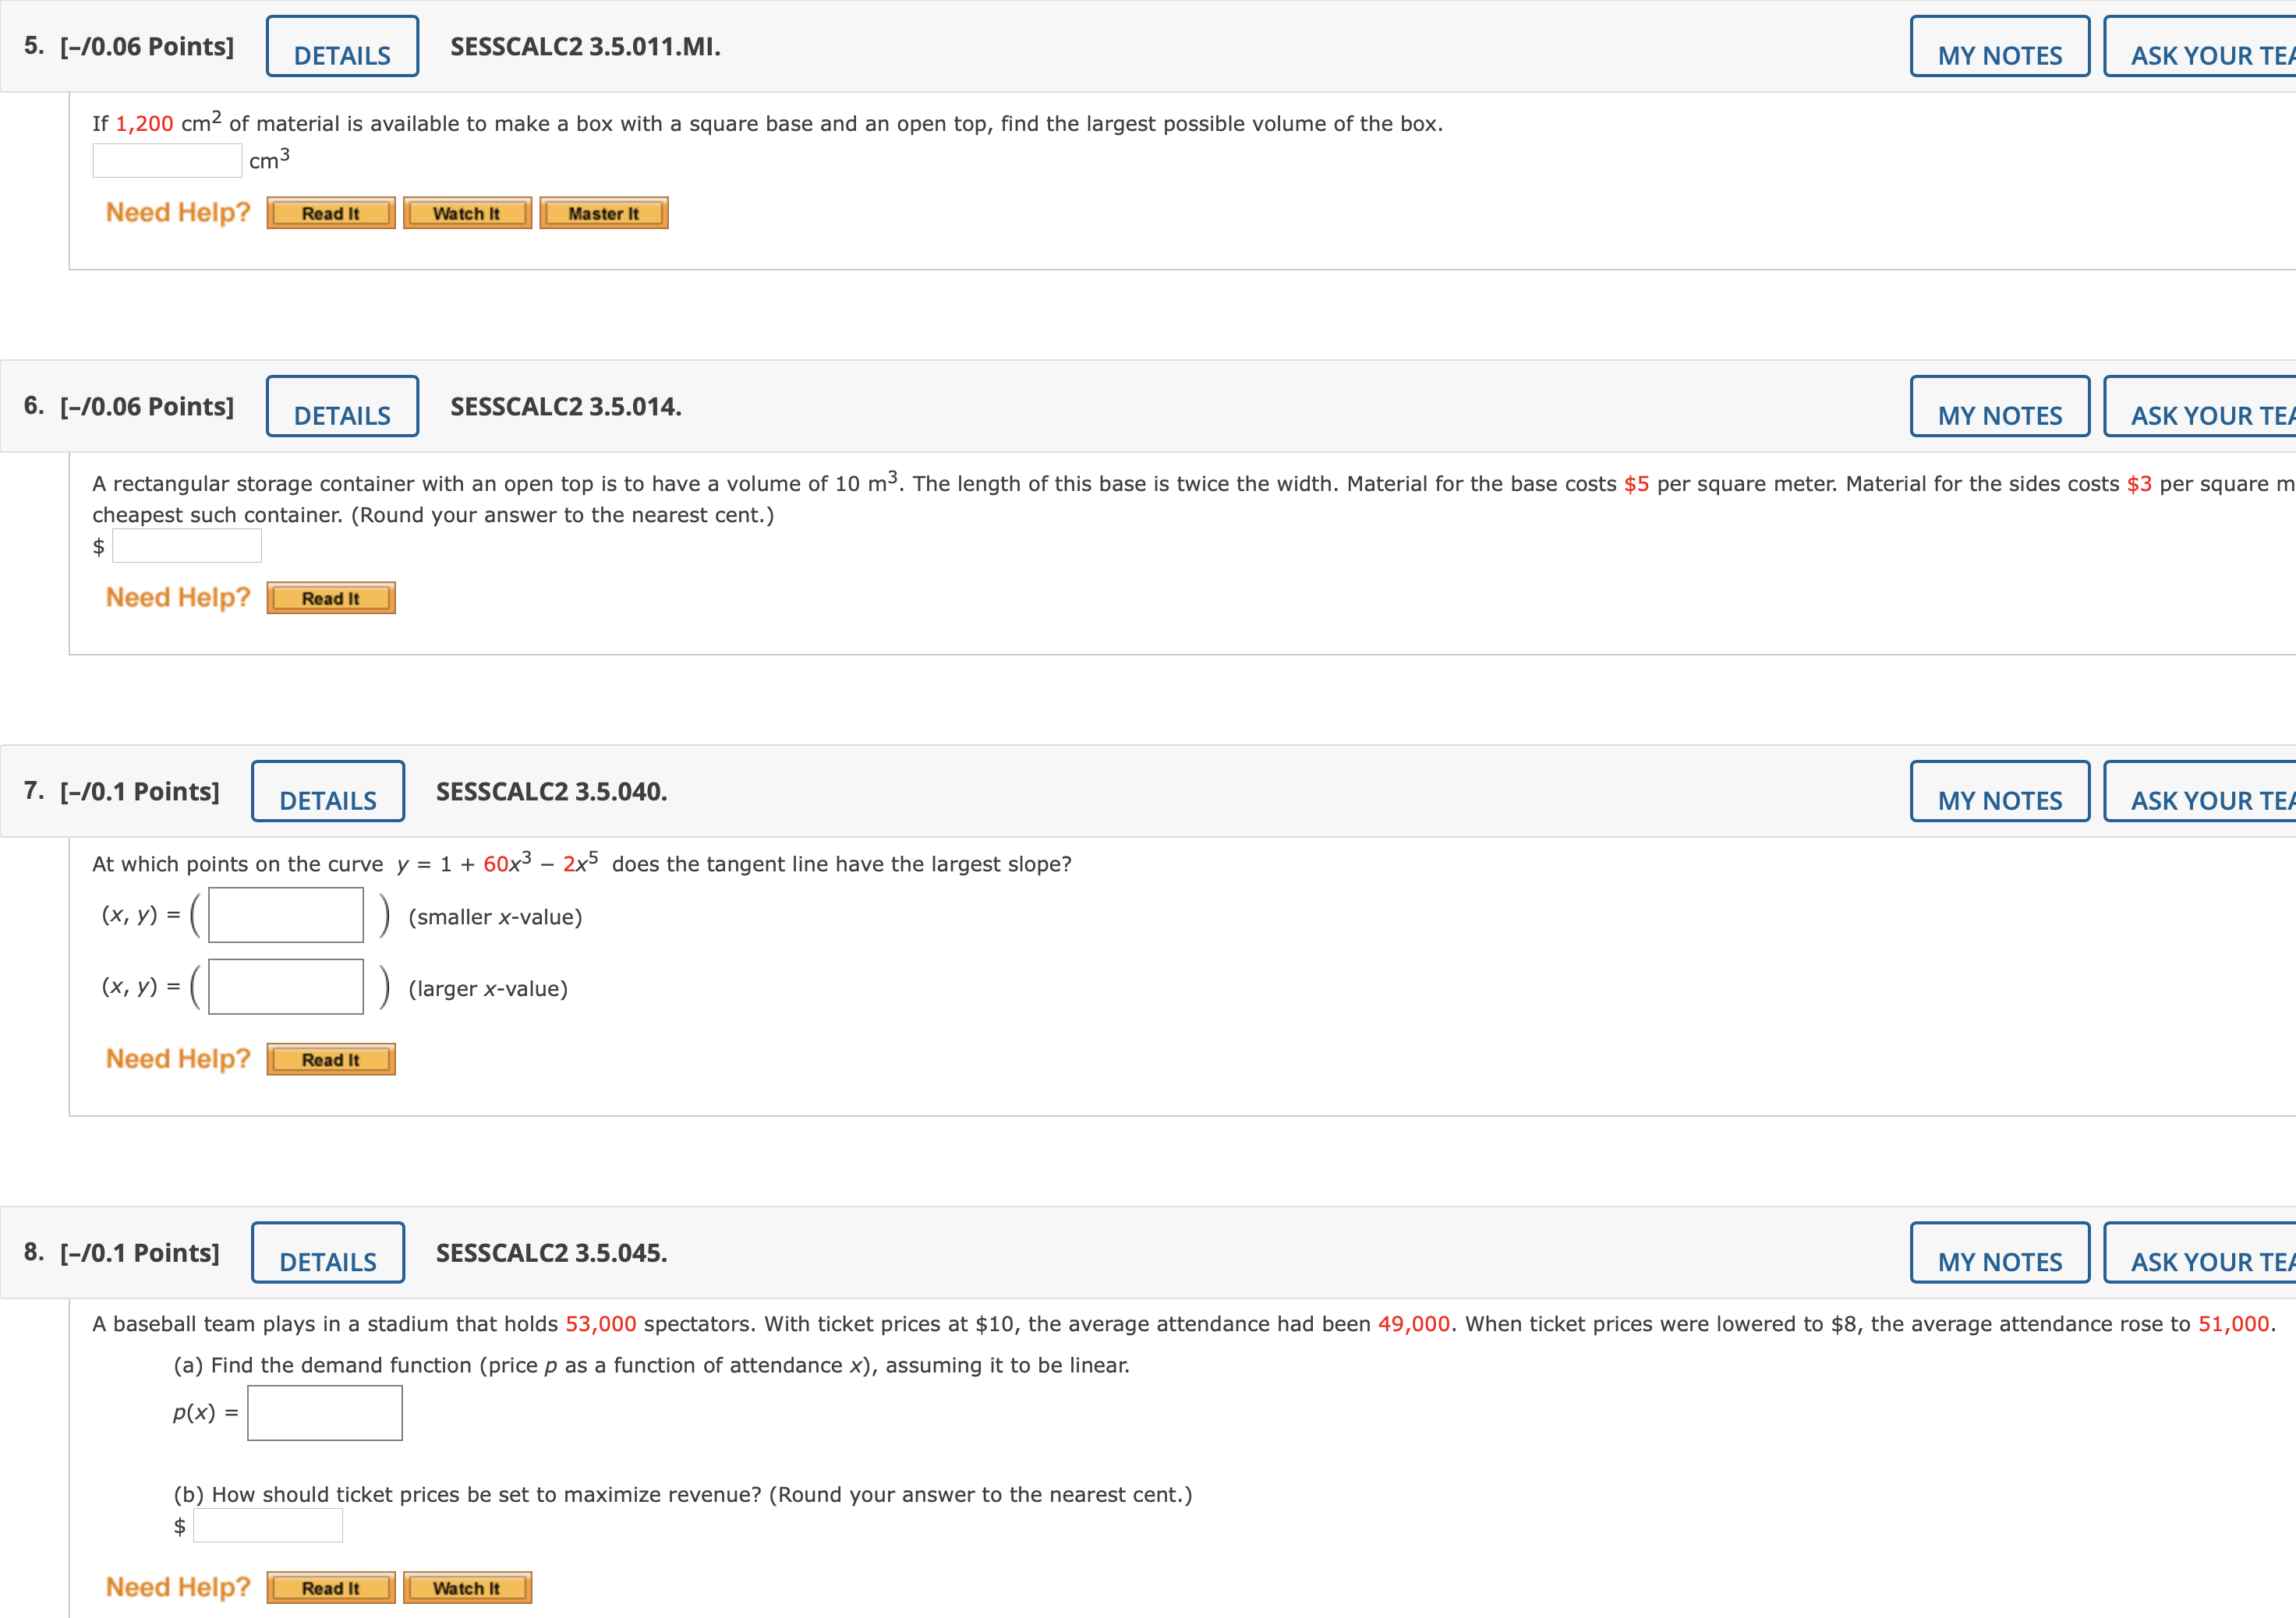Image resolution: width=2296 pixels, height=1618 pixels.
Task: Open DETAILS for question 5
Action: pos(342,47)
